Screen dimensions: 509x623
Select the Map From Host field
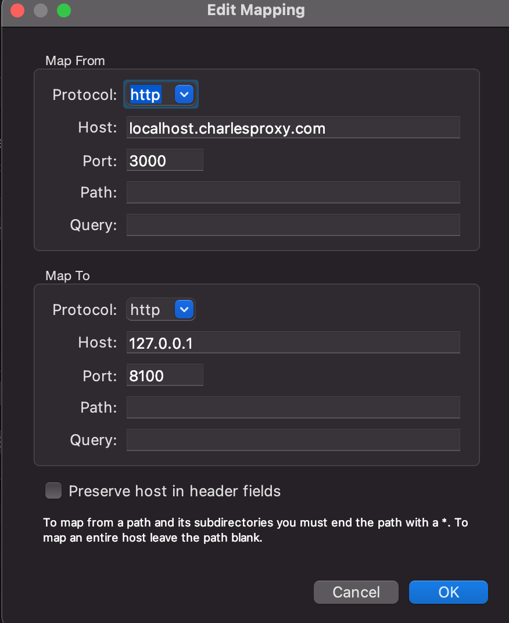click(x=293, y=127)
